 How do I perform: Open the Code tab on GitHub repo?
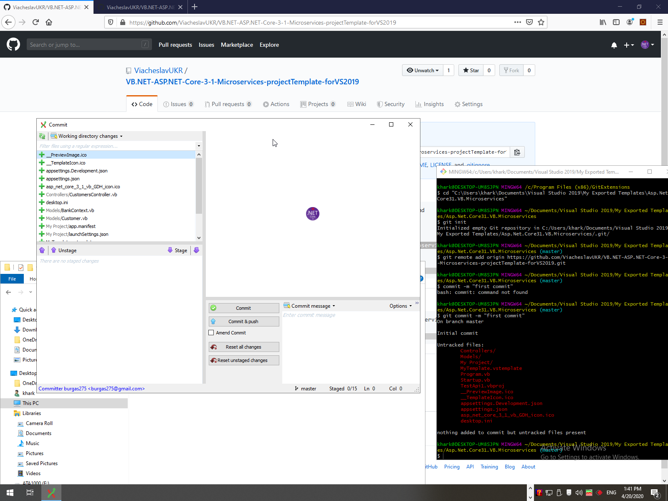(x=142, y=104)
